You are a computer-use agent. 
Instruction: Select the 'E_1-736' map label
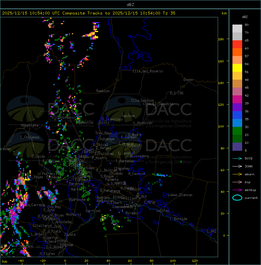[177, 93]
